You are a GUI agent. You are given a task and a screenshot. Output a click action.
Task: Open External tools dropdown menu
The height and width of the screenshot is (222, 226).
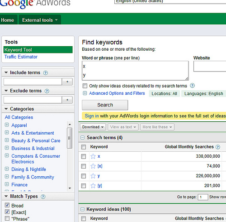[x=40, y=20]
